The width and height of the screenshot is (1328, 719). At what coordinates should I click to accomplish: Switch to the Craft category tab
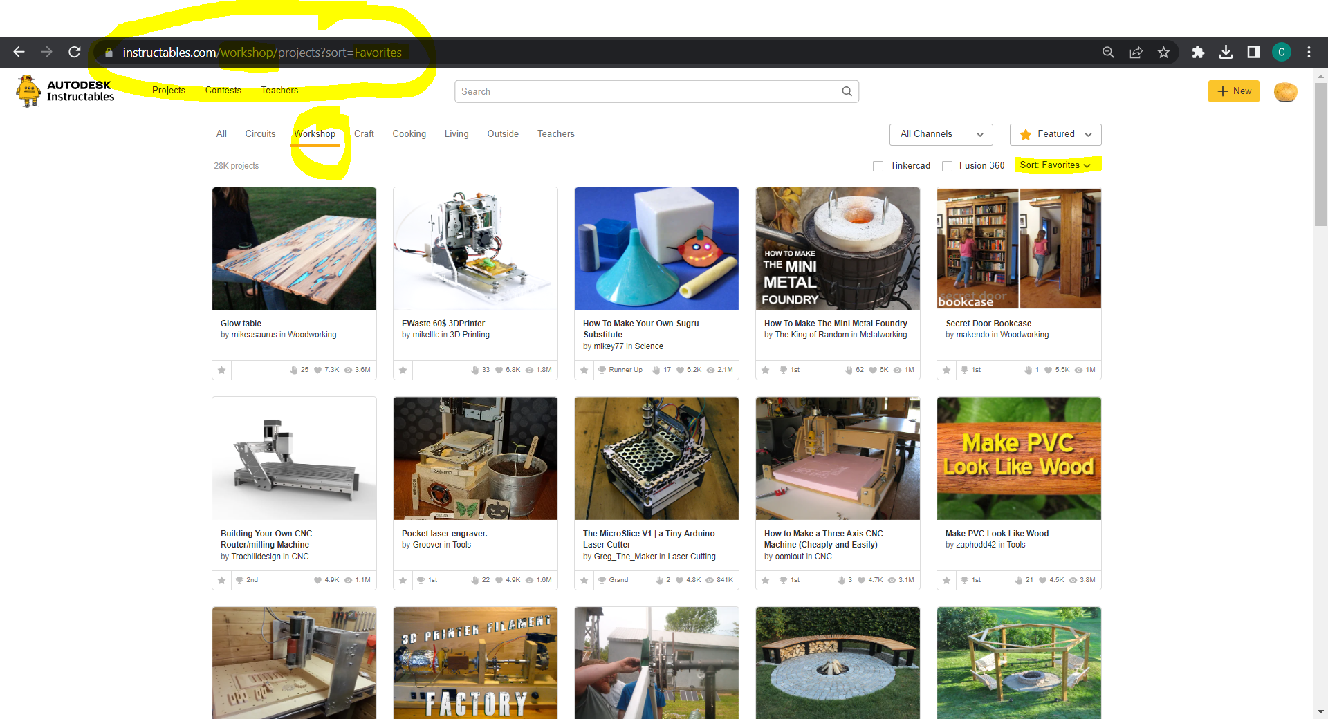364,133
